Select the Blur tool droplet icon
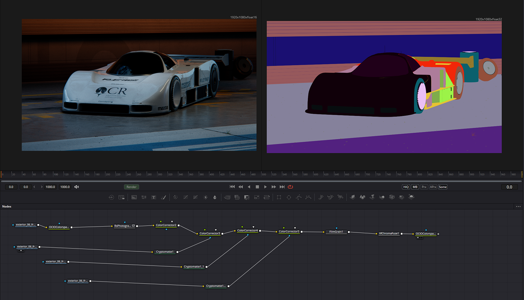 click(x=215, y=197)
